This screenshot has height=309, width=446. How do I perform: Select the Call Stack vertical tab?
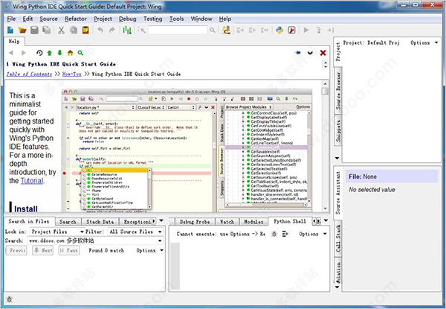[x=338, y=238]
